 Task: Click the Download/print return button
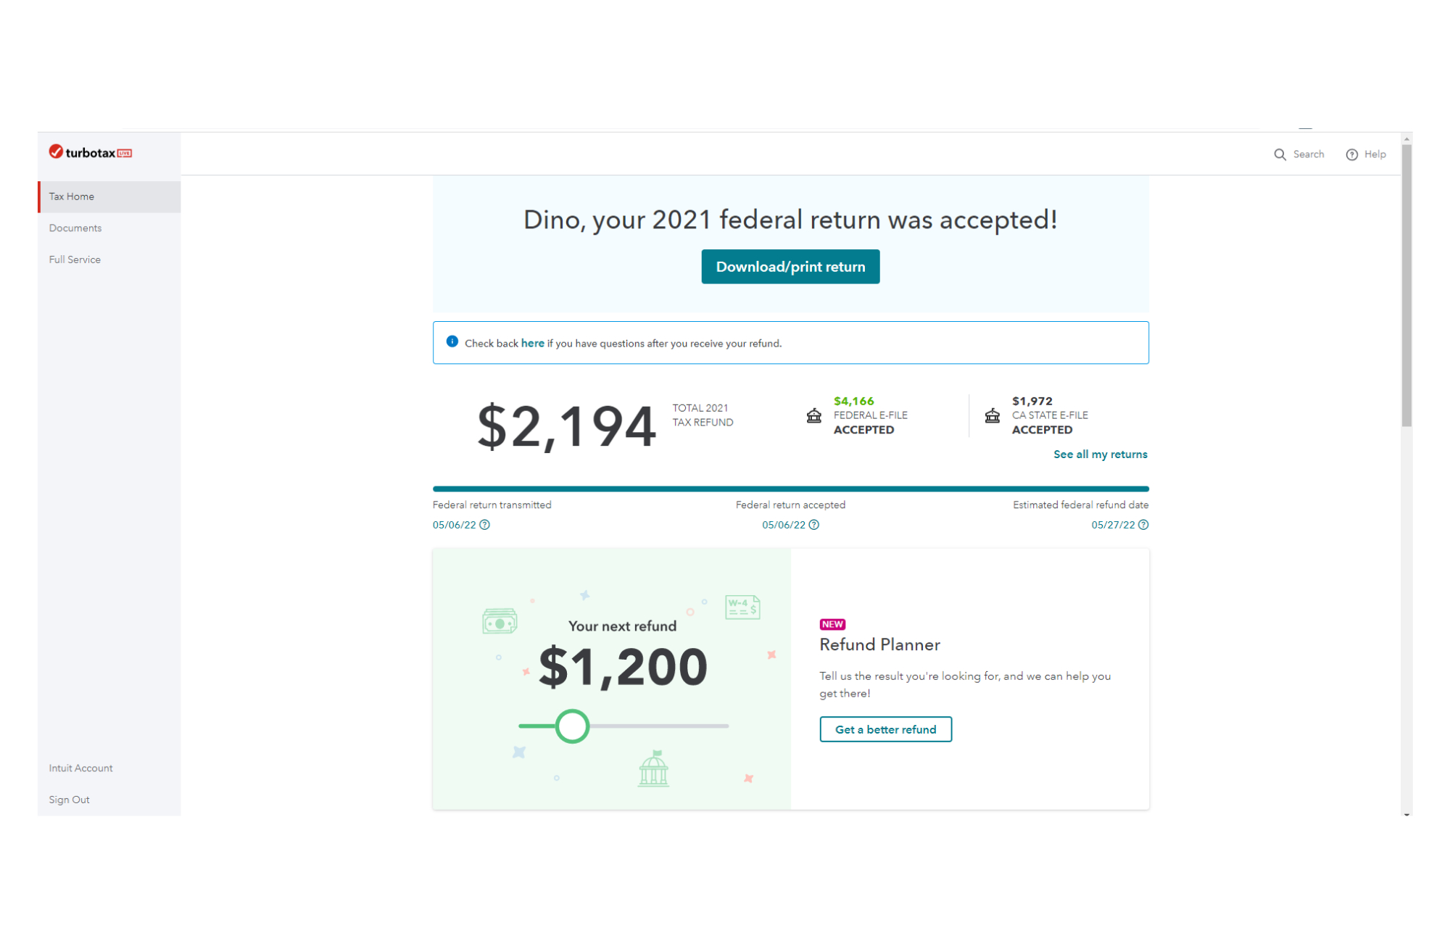[790, 266]
